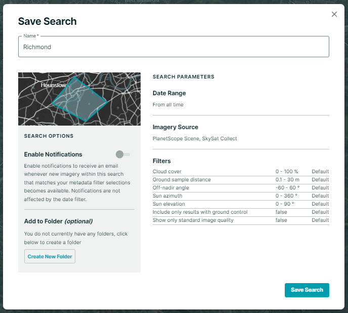
Task: Click the Create New Folder button
Action: pos(50,256)
